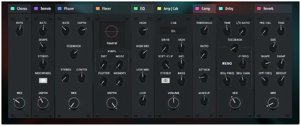Click the Delay LP FREQ knob
Screen dimensions: 301x126
(243, 64)
